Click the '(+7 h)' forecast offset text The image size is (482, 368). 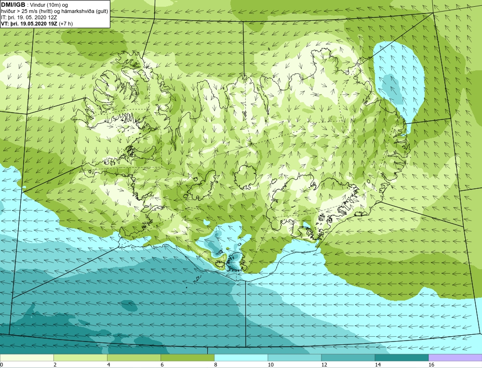click(x=66, y=24)
